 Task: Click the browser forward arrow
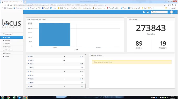point(5,5)
